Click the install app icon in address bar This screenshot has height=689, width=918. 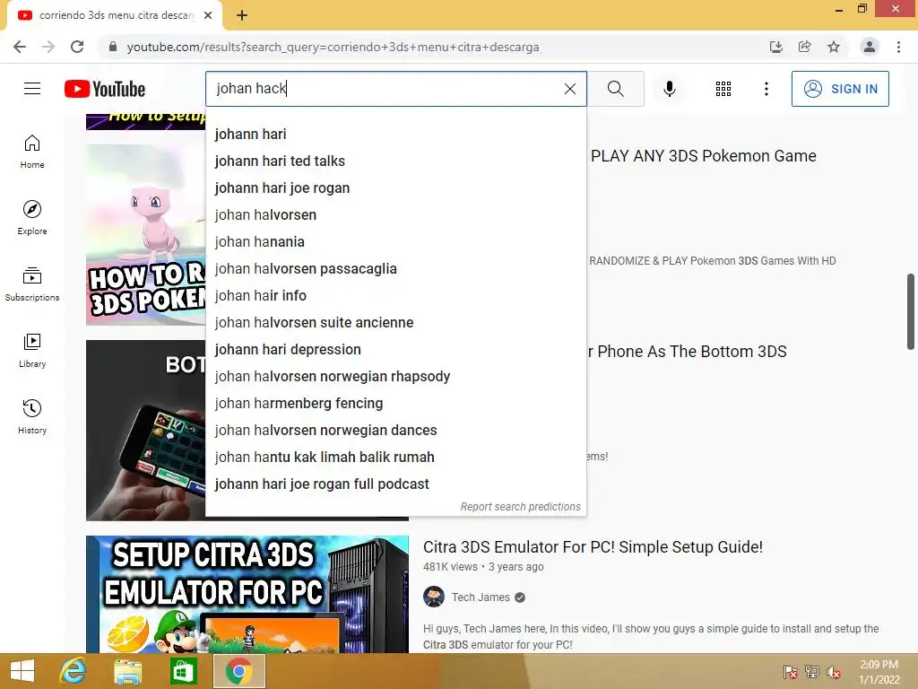[x=776, y=47]
